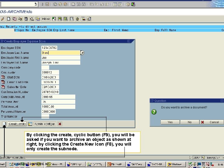Click the Windows taskbar button

tap(177, 164)
